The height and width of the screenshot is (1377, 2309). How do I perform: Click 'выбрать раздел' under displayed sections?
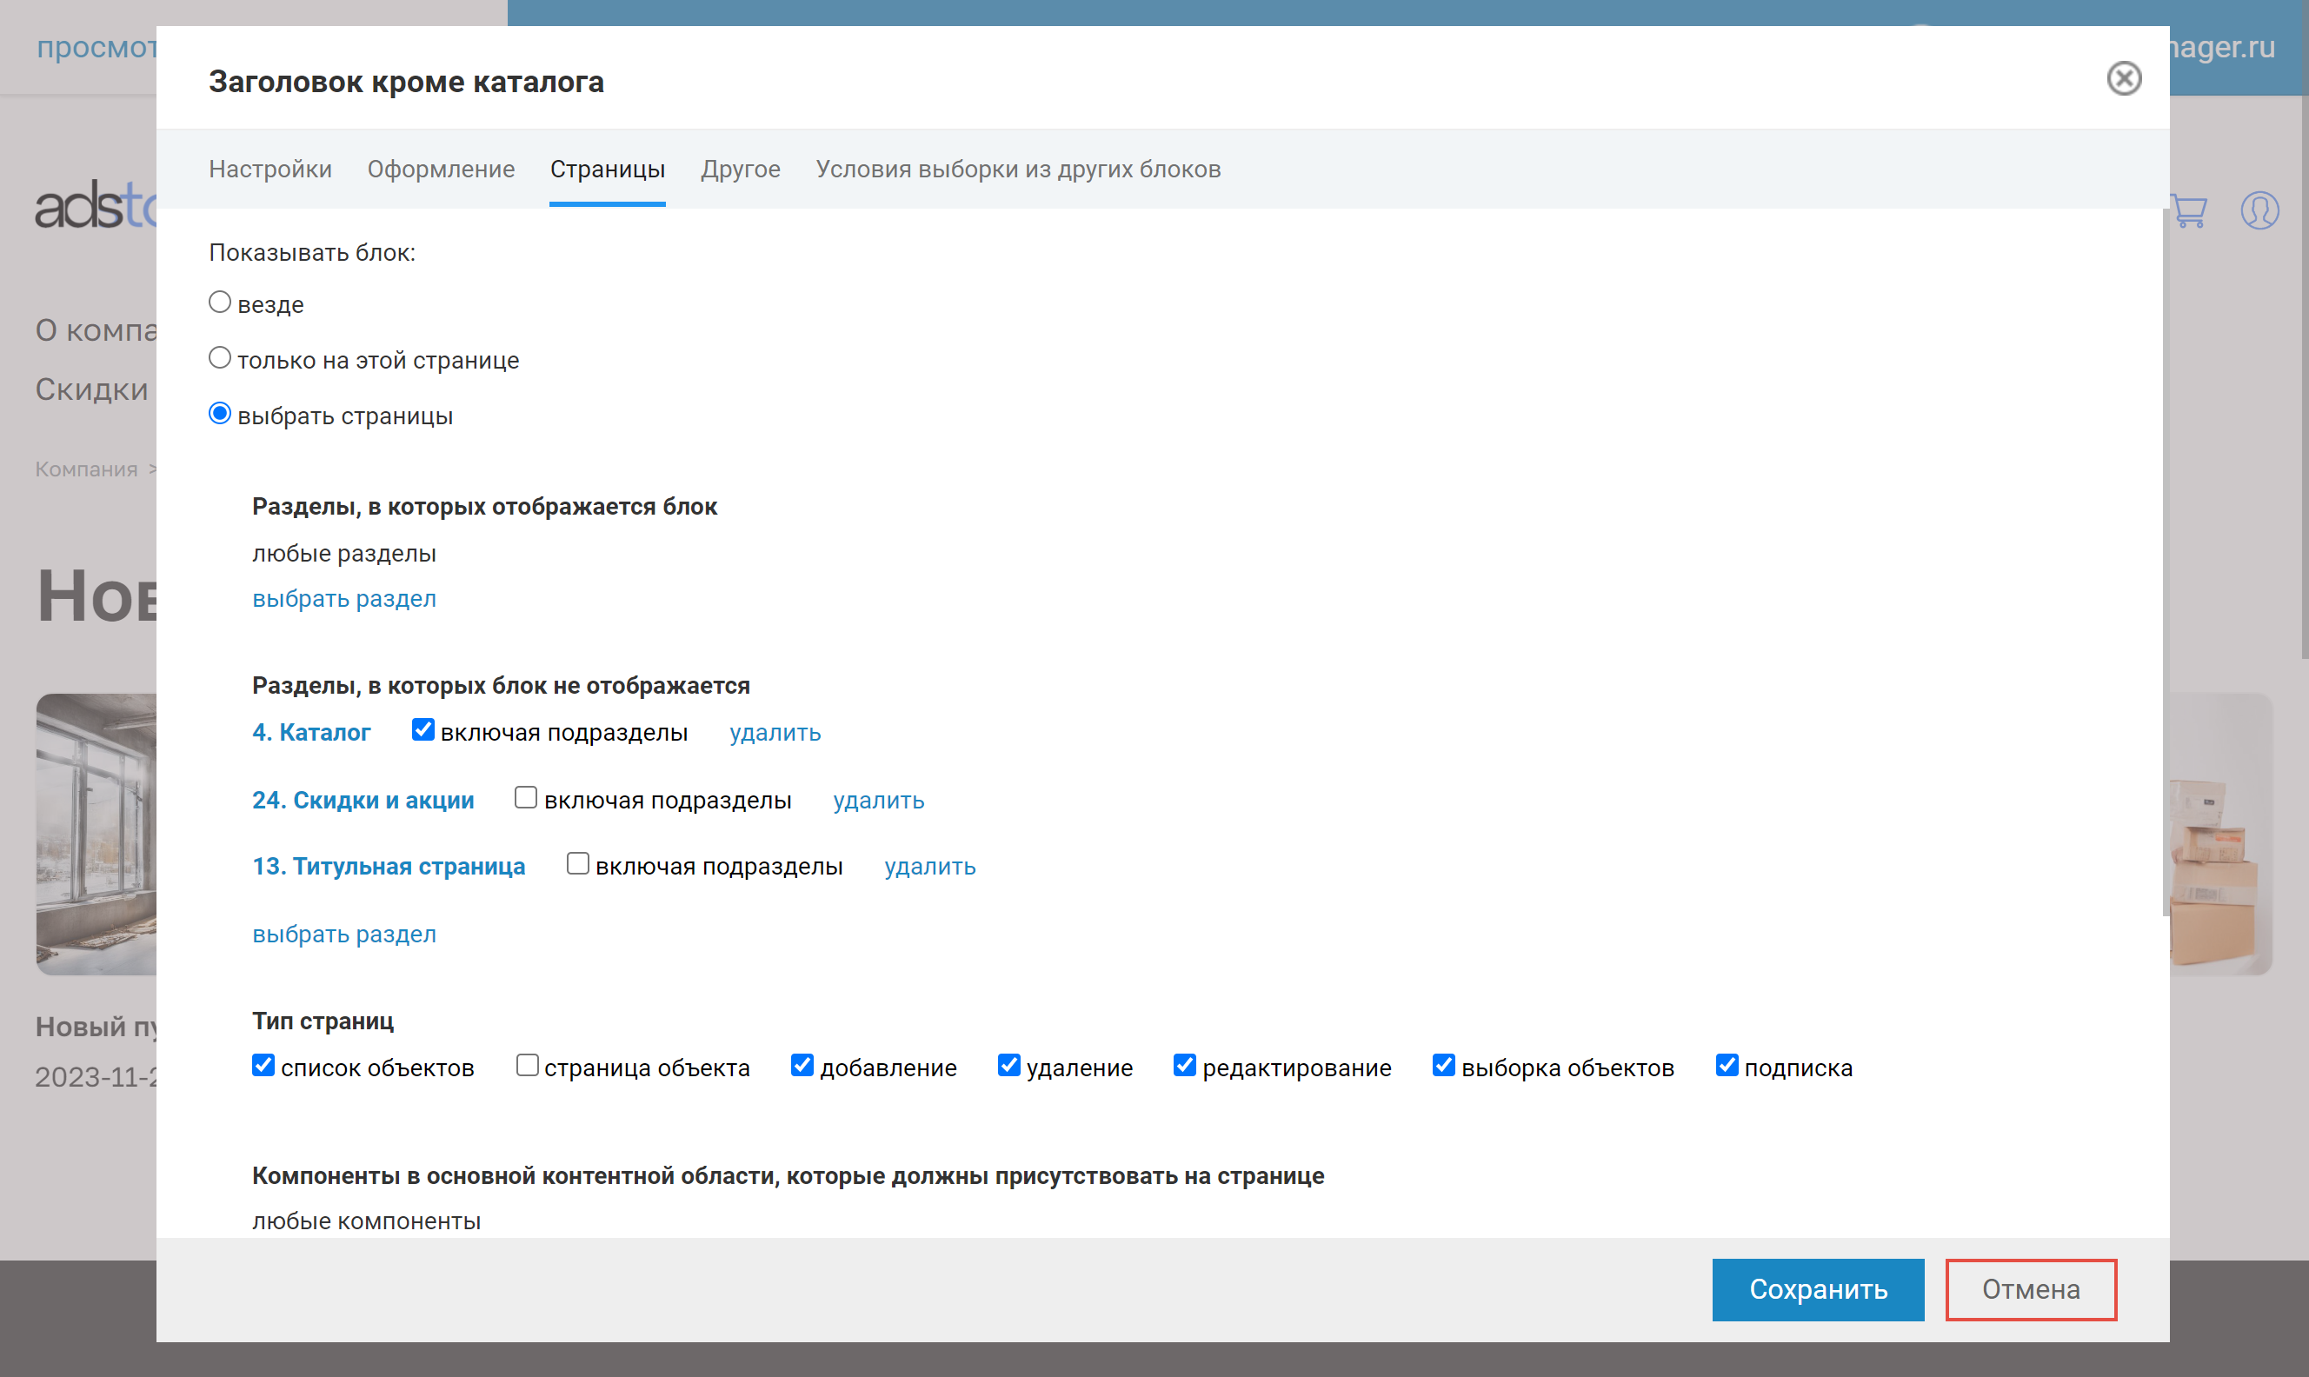(344, 598)
